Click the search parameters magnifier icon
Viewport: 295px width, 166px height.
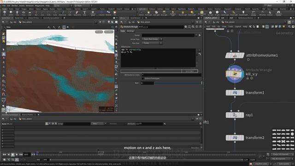click(x=193, y=27)
